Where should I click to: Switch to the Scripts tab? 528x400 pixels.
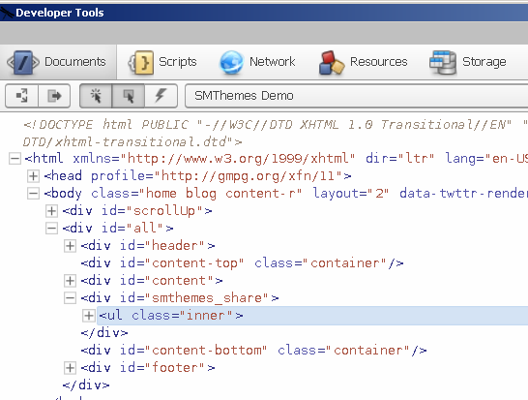click(x=162, y=62)
